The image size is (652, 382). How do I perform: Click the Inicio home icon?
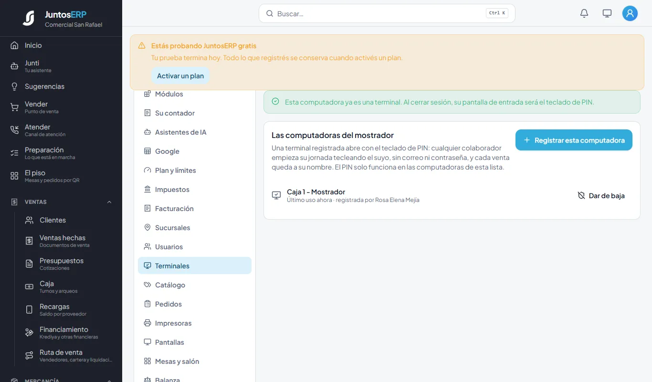[x=14, y=45]
